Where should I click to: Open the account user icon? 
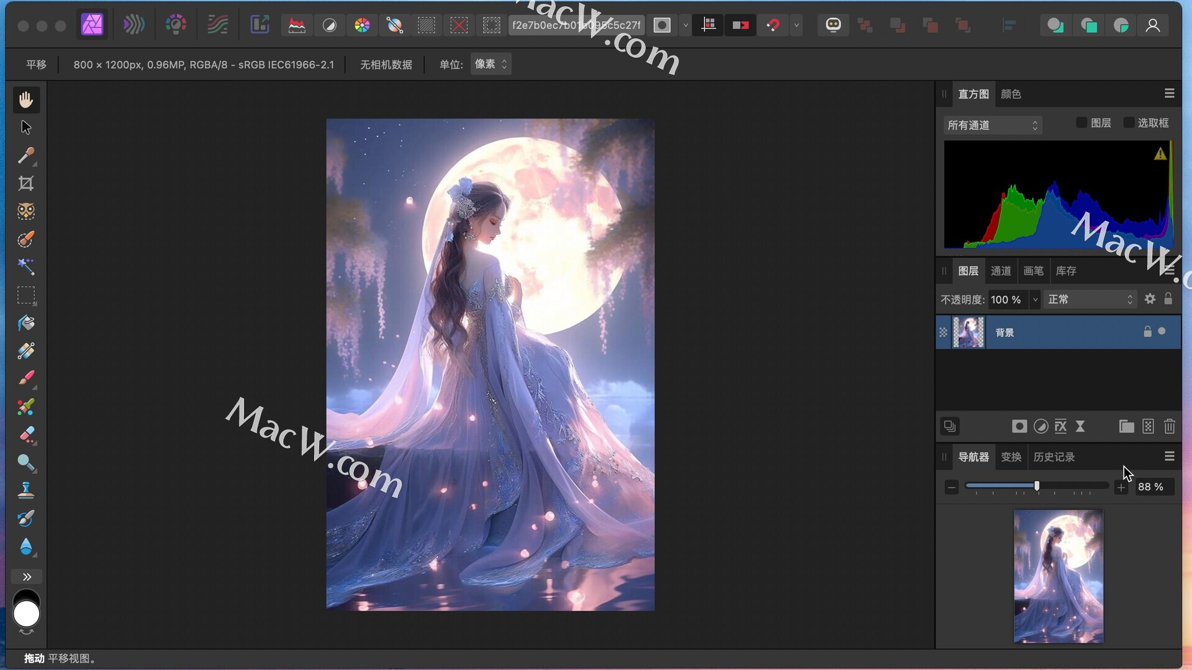(1153, 25)
